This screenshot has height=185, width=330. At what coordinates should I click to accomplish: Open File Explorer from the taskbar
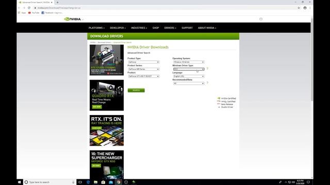pyautogui.click(x=95, y=182)
